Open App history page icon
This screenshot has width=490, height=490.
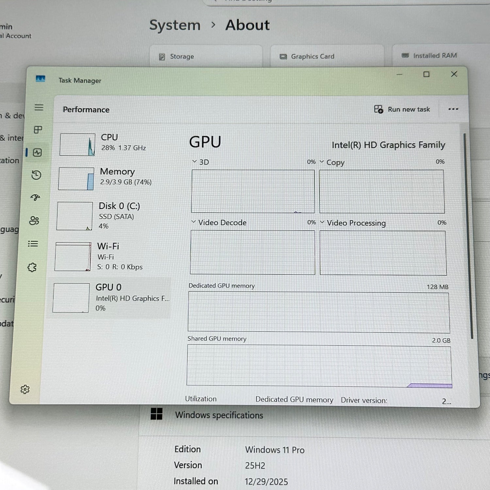(x=36, y=175)
